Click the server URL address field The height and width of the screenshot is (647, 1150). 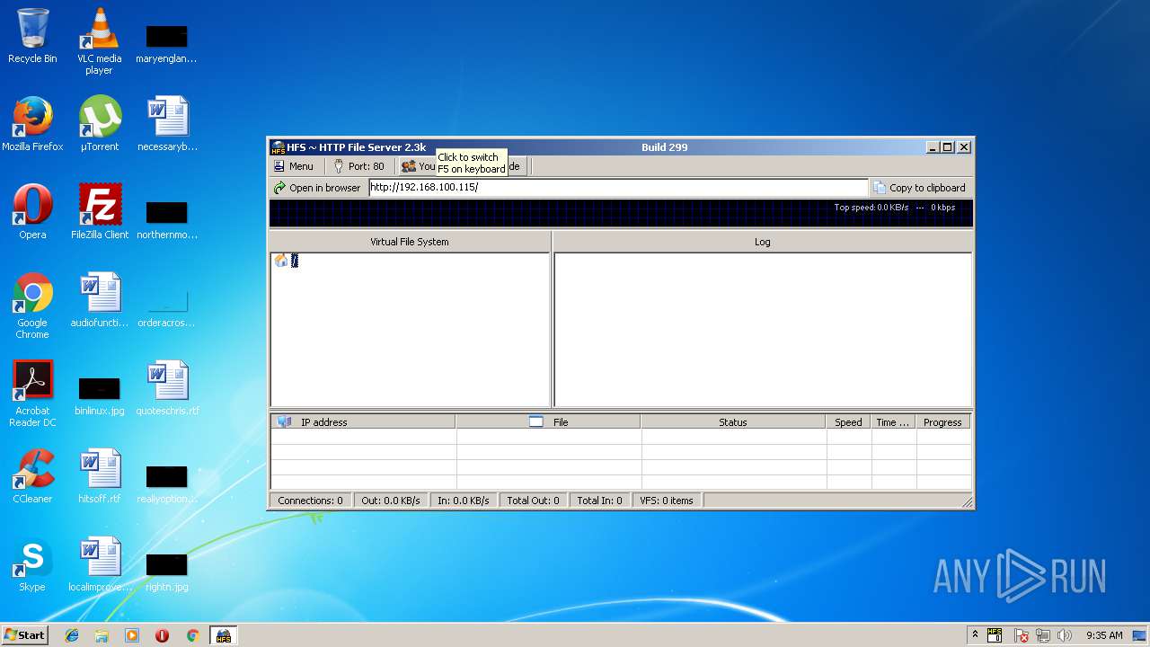point(618,188)
